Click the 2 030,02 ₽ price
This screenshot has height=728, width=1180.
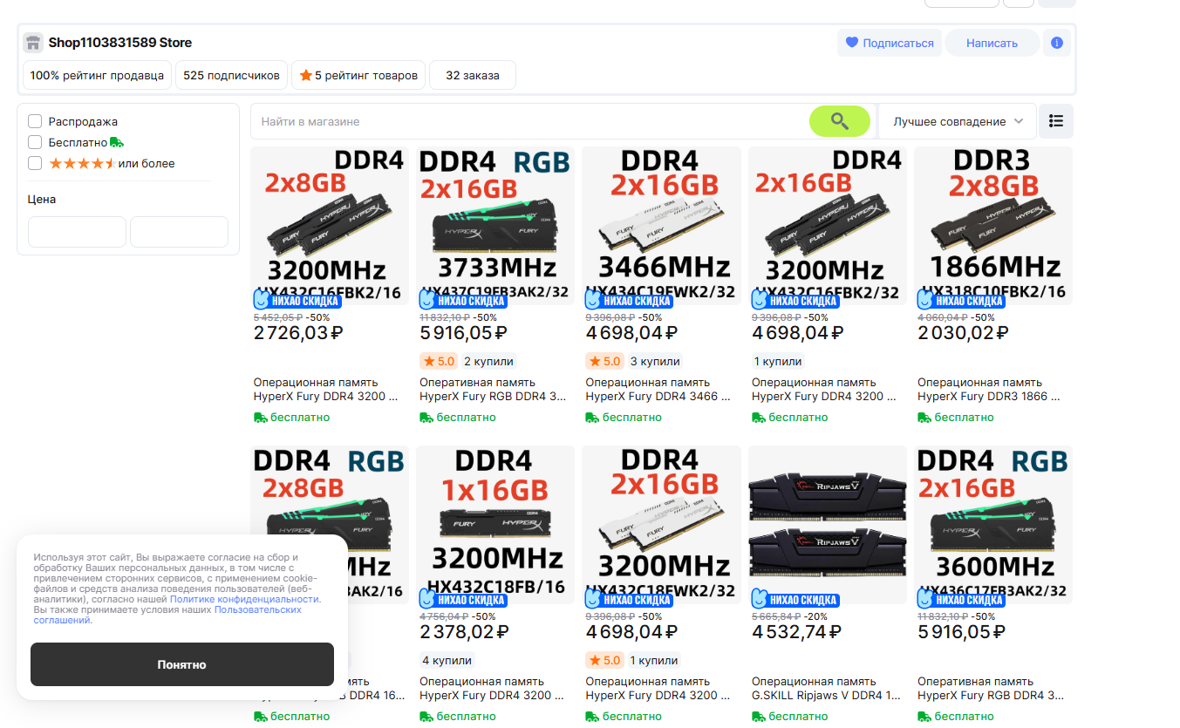963,332
